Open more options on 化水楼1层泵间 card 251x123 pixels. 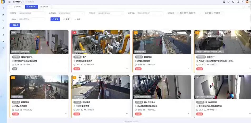[x=188, y=114]
